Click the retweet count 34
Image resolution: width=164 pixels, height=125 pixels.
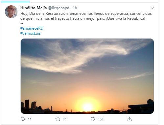(65, 119)
